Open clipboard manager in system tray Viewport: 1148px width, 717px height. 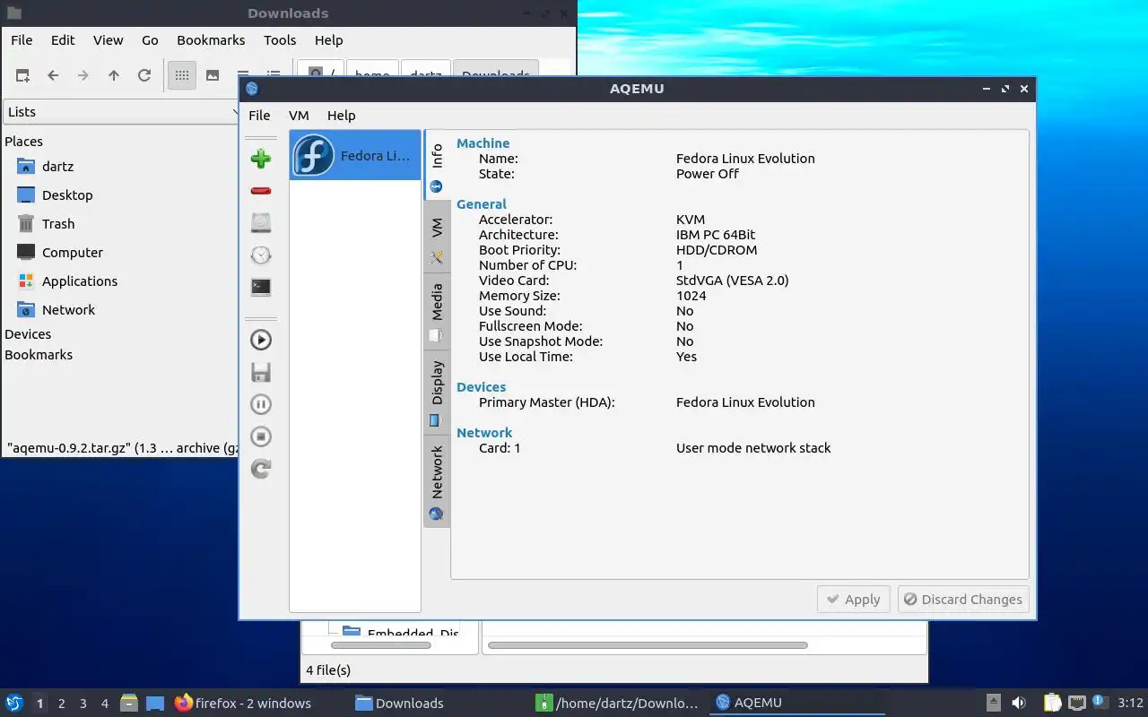click(x=1052, y=703)
